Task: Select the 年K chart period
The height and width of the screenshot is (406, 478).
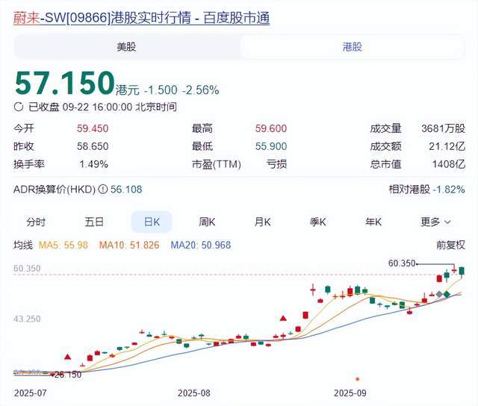Action: (x=373, y=222)
